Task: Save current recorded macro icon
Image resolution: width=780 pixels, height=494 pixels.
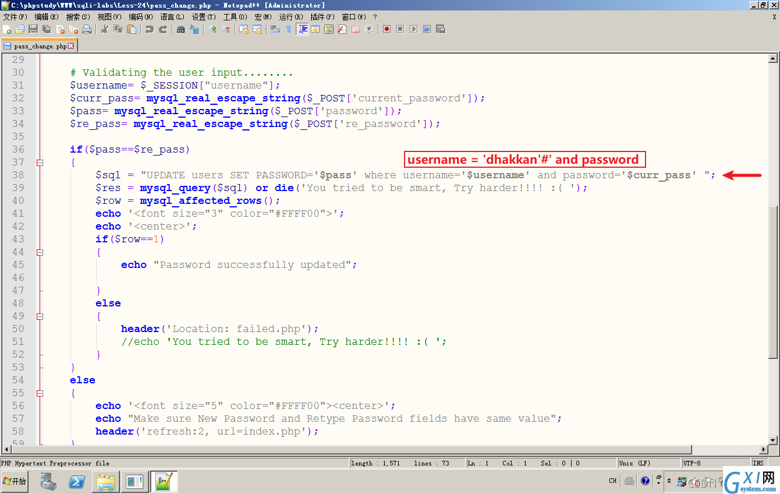Action: point(441,29)
